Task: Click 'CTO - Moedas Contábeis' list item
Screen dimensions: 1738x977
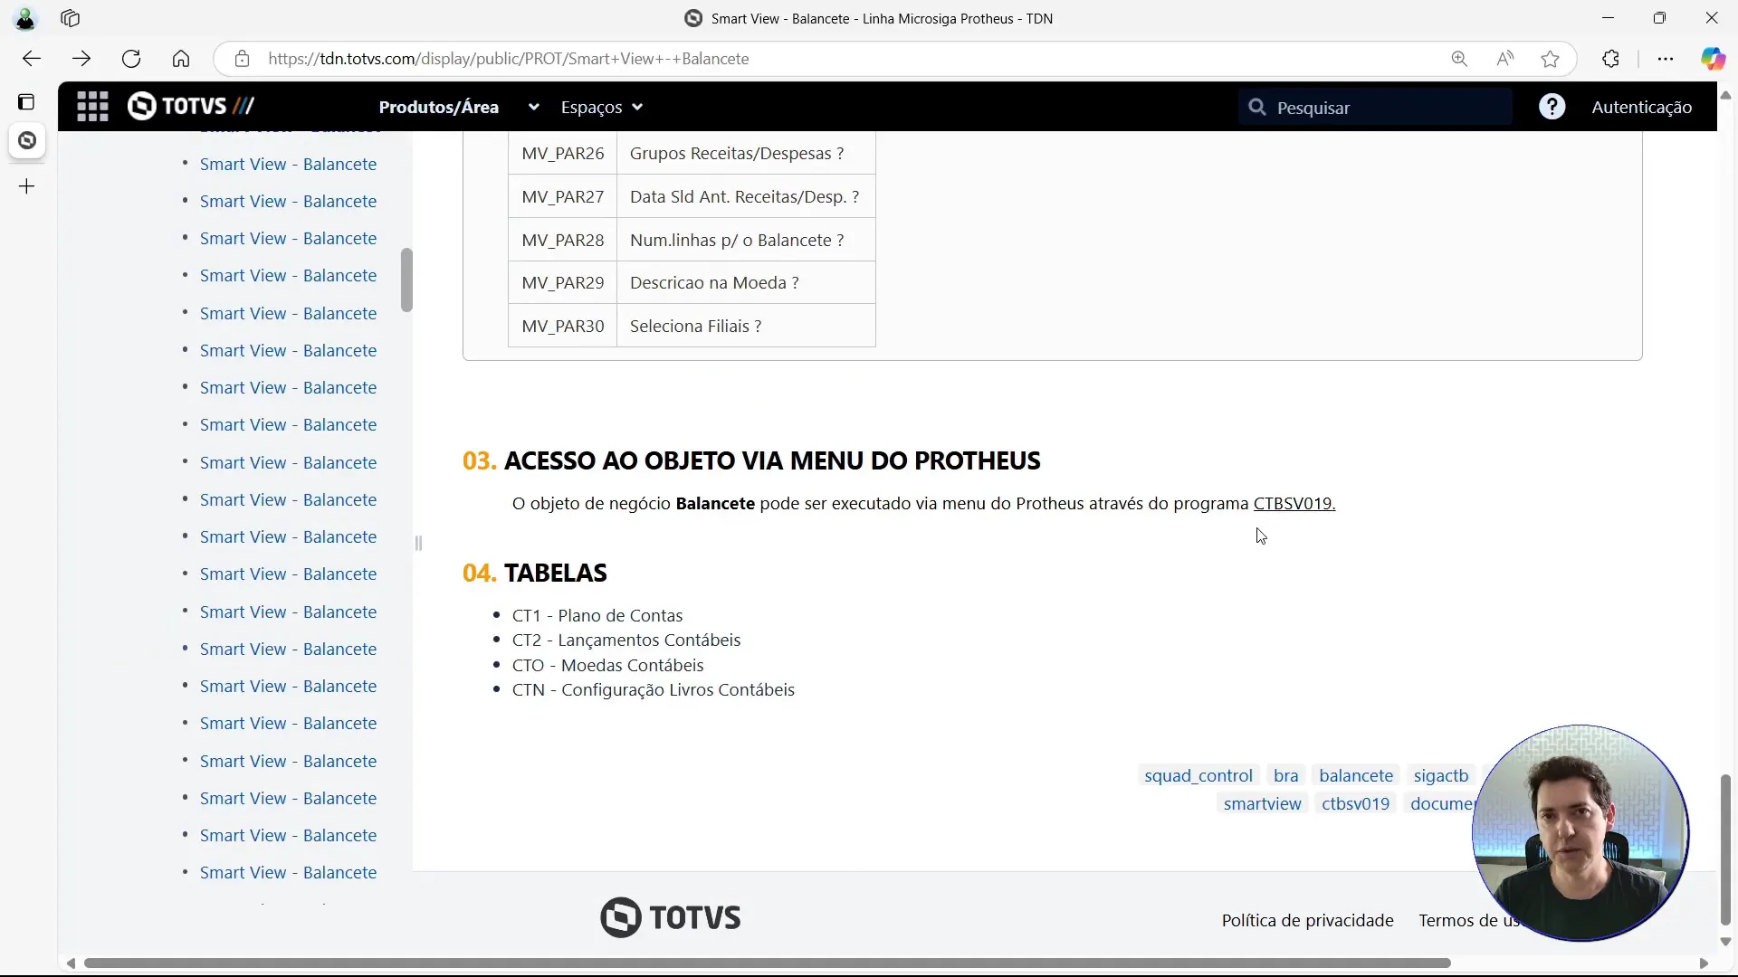Action: click(607, 665)
